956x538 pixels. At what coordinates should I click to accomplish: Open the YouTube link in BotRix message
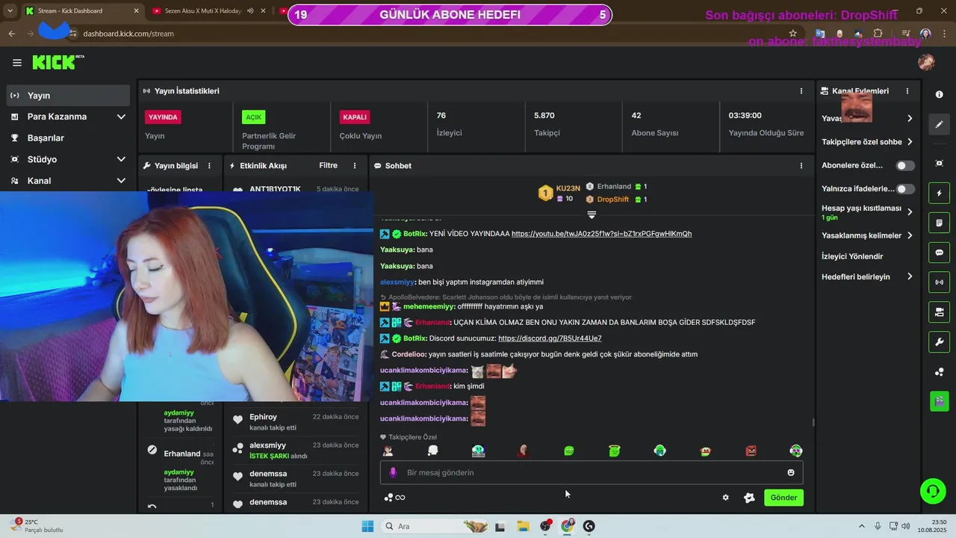[x=601, y=234]
